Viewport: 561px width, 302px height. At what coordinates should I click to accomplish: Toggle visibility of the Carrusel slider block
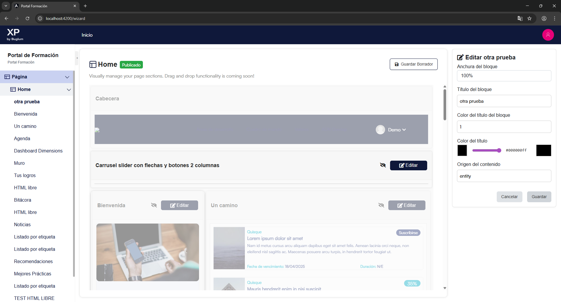point(383,165)
